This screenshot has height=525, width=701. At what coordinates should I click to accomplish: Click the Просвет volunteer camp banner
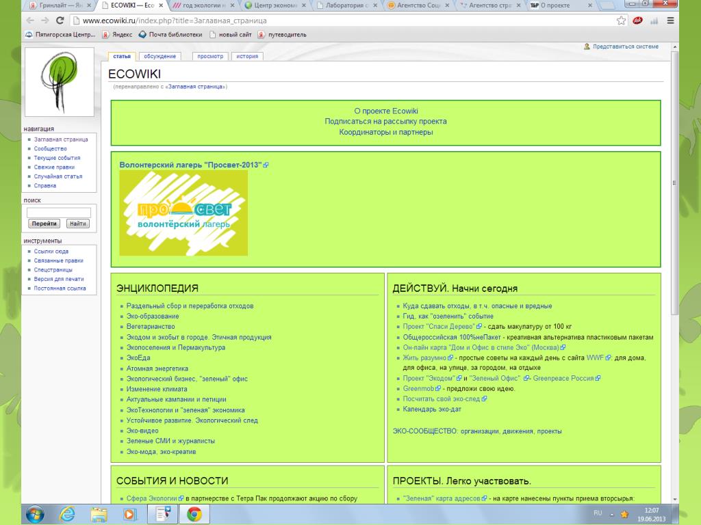pos(183,213)
